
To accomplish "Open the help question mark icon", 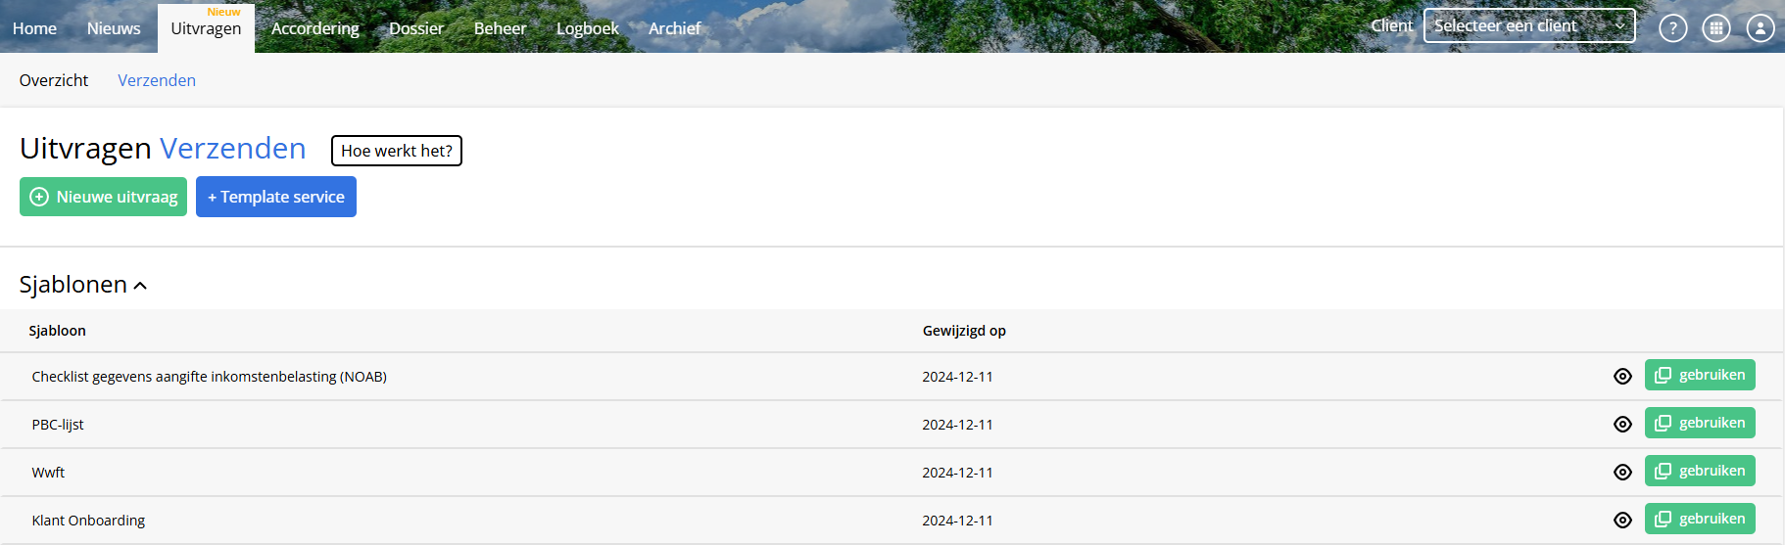I will point(1672,28).
